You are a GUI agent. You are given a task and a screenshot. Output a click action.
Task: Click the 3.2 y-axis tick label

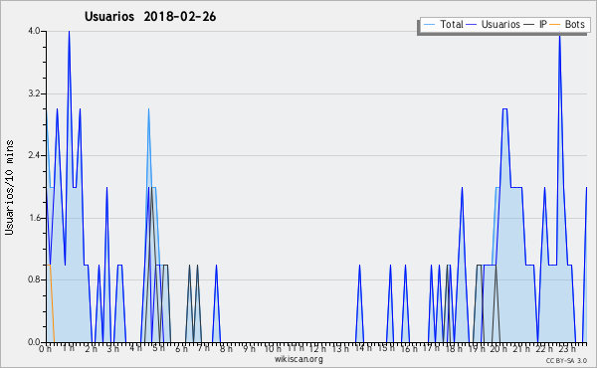34,93
